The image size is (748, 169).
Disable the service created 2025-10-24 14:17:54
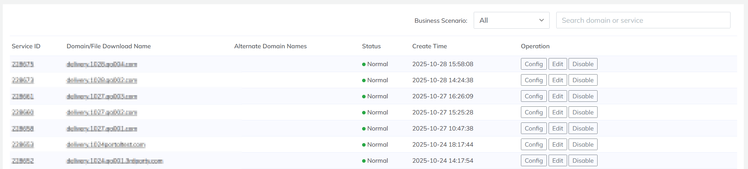pyautogui.click(x=583, y=161)
